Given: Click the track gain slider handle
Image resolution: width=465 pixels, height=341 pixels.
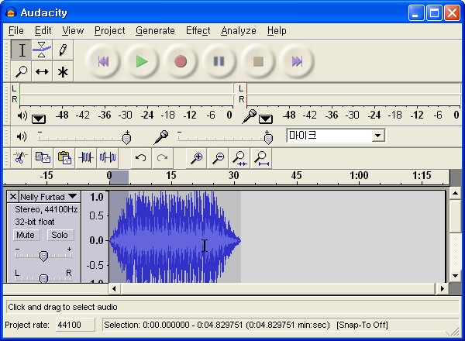Looking at the screenshot, I should (x=43, y=256).
